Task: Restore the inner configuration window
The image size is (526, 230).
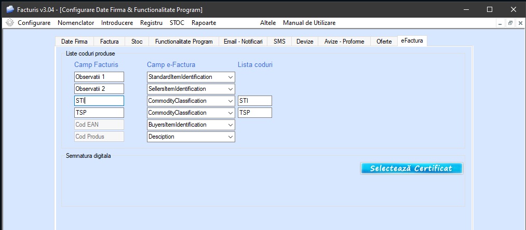Action: coord(510,23)
